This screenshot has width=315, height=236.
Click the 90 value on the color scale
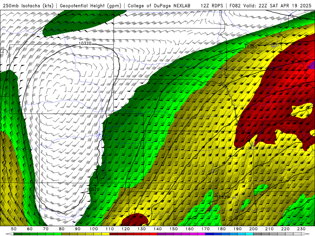coord(78,229)
